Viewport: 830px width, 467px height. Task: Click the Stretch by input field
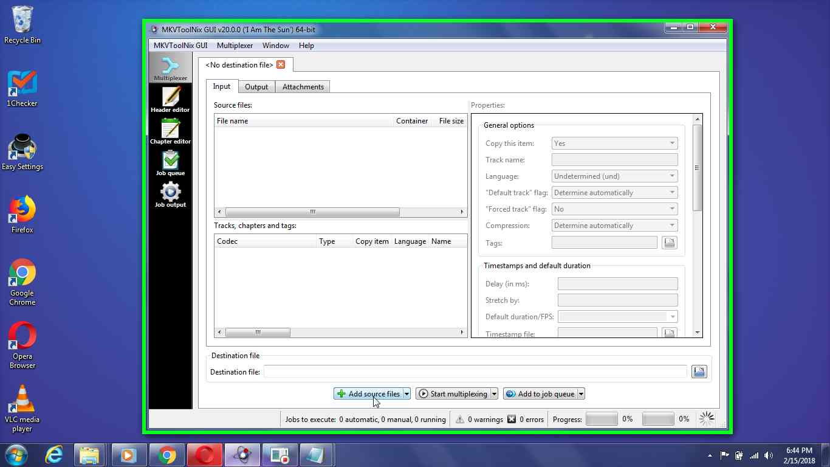pyautogui.click(x=617, y=300)
